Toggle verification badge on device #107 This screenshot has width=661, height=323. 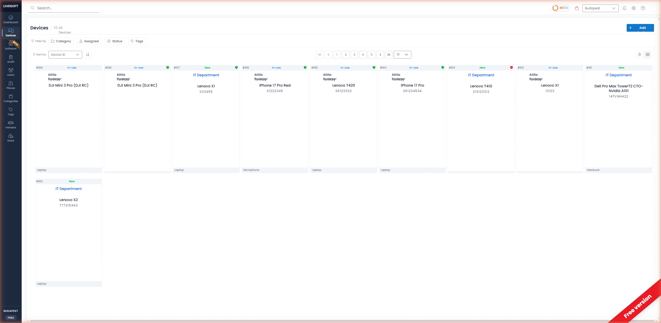tap(236, 67)
